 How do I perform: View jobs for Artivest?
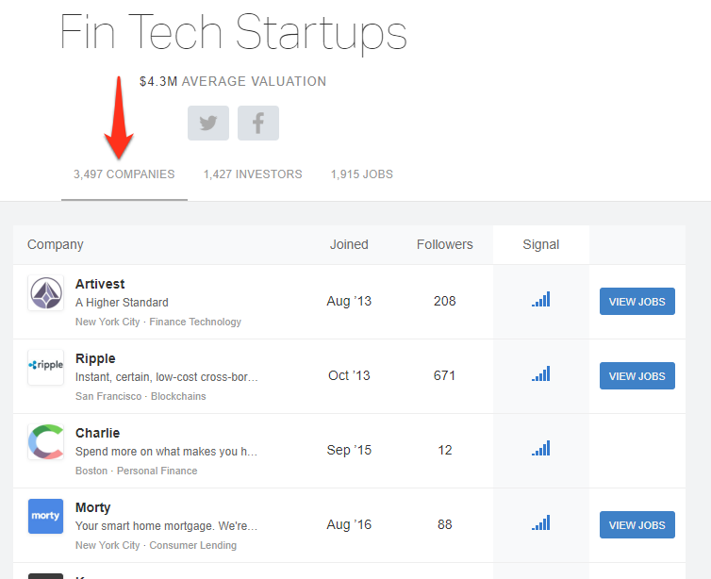(637, 302)
